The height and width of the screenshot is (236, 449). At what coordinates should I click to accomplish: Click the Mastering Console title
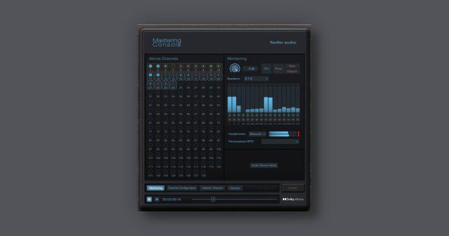(x=167, y=42)
